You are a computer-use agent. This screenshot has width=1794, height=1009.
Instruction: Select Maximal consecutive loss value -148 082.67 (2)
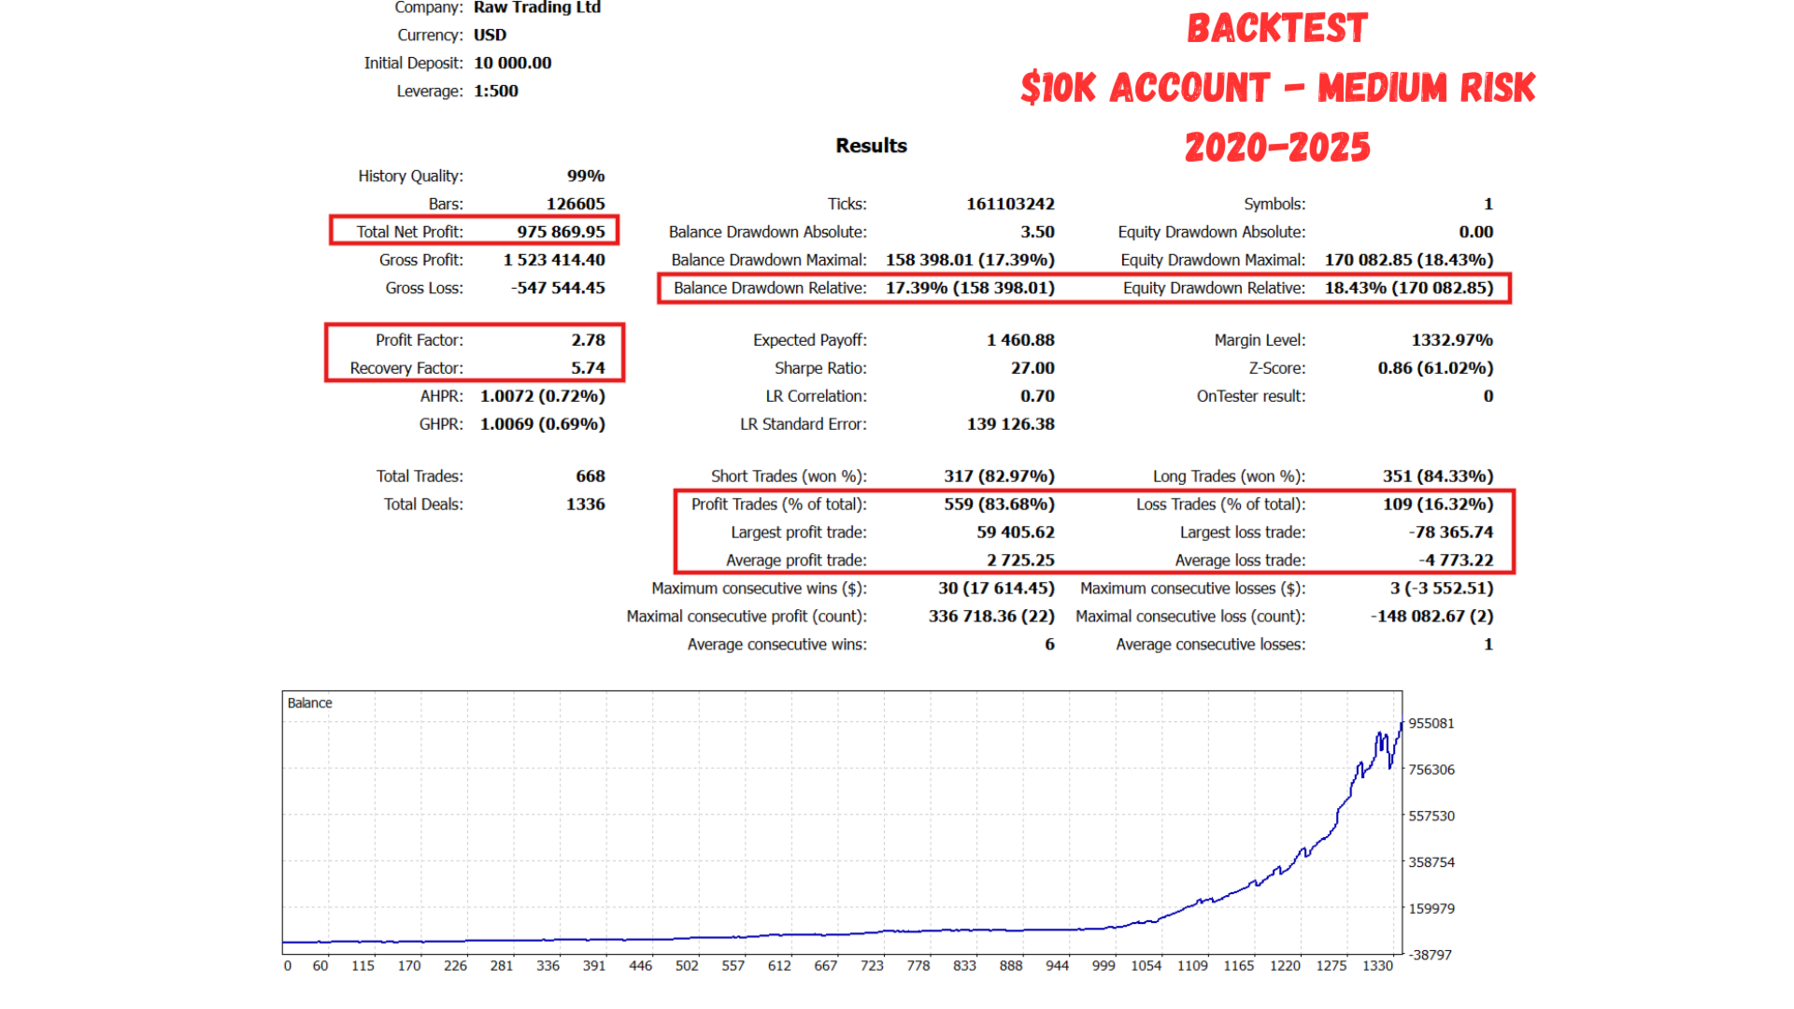pyautogui.click(x=1431, y=617)
